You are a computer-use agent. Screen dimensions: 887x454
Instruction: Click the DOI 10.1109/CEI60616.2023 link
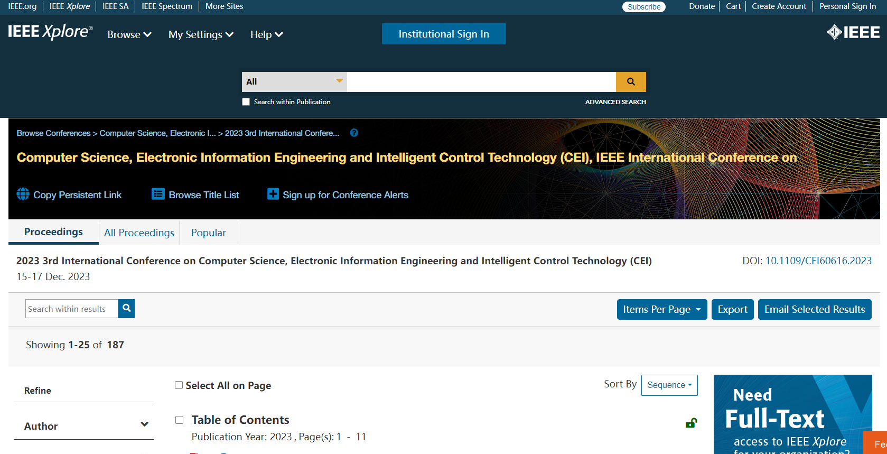818,261
